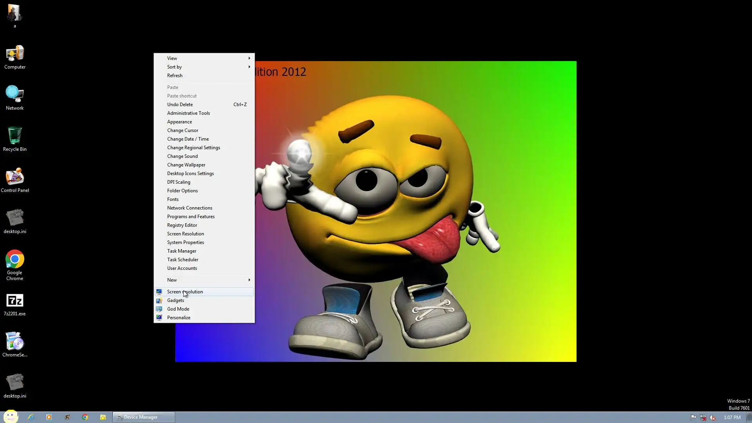Click the taskbar clock showing 1:07 PM

[732, 418]
